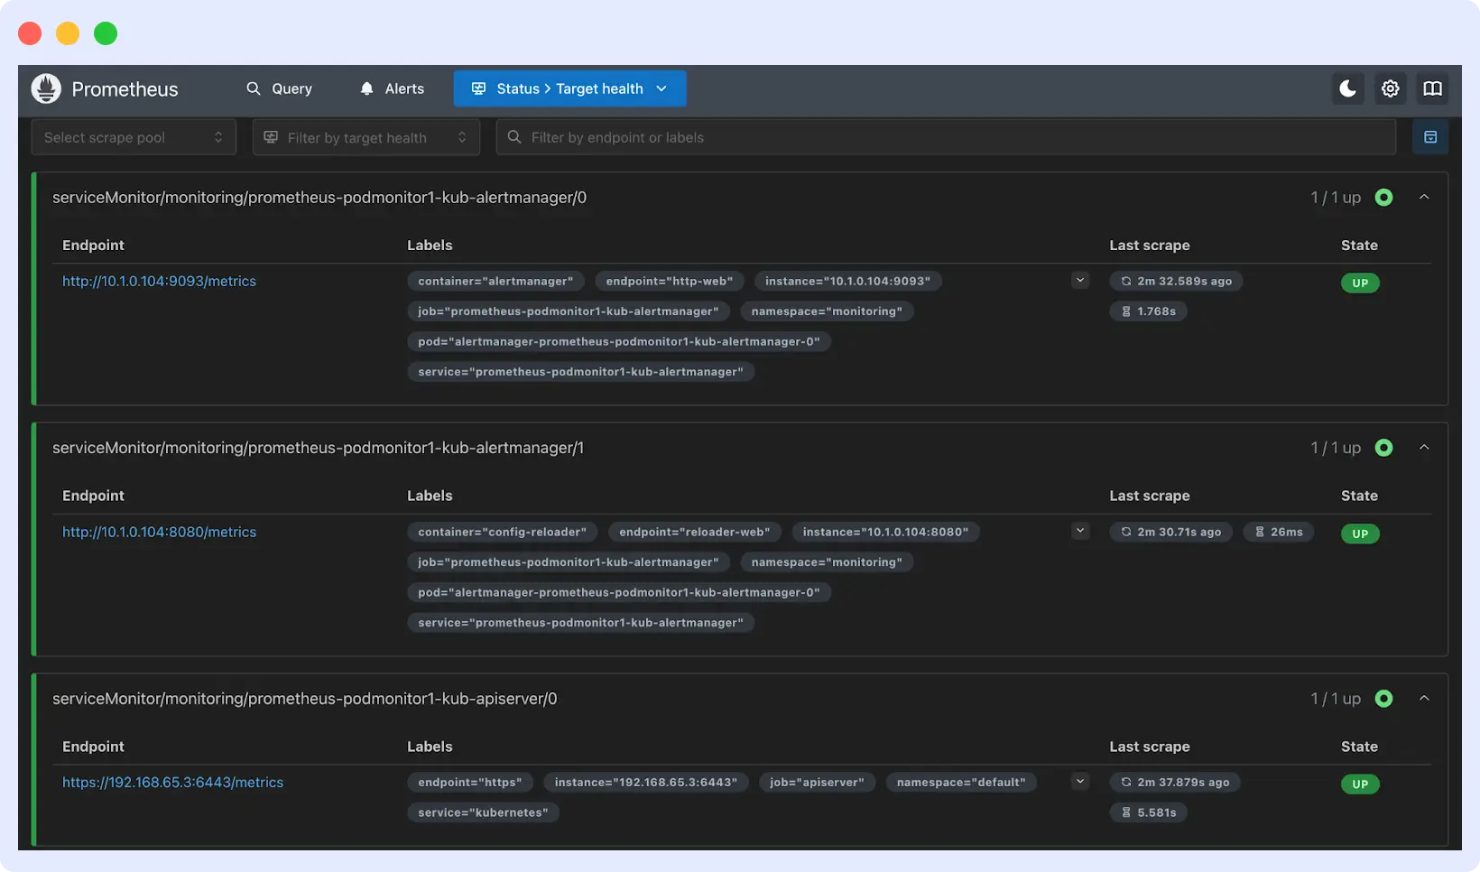This screenshot has width=1480, height=872.
Task: Click the monitor icon in the Status button
Action: (477, 88)
